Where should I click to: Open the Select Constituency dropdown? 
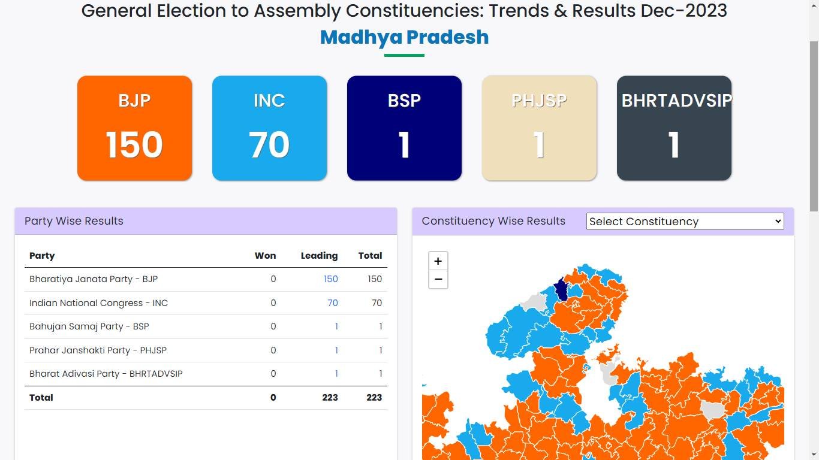pos(685,222)
